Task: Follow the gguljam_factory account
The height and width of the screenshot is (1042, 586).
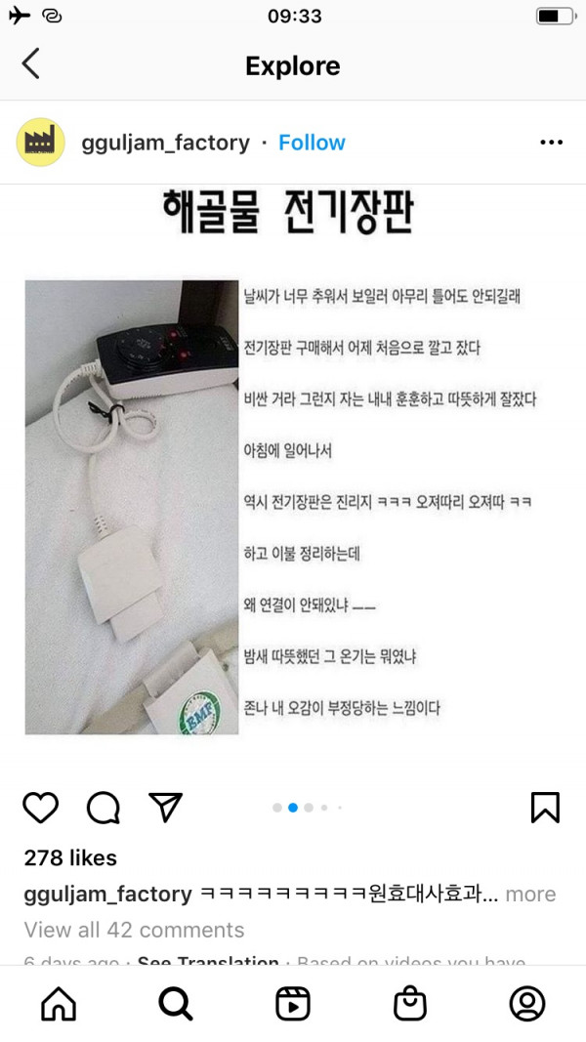Action: (312, 143)
